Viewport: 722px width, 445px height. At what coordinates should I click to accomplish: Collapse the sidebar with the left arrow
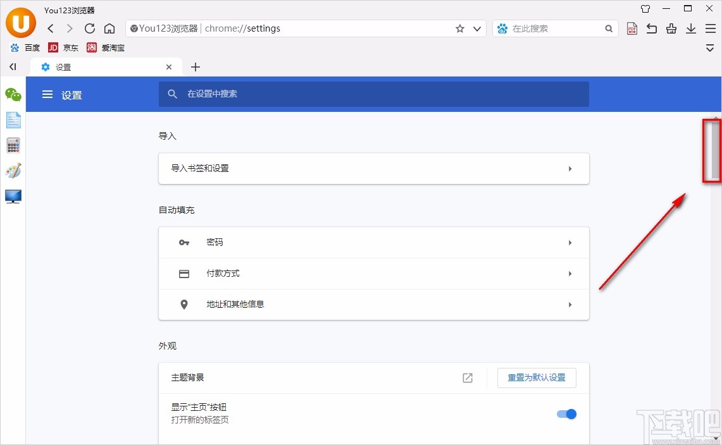[12, 66]
